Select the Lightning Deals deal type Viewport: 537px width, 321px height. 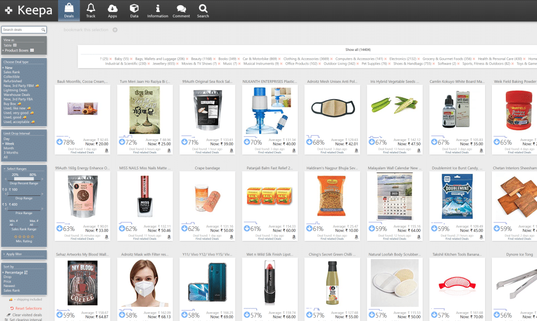point(16,90)
